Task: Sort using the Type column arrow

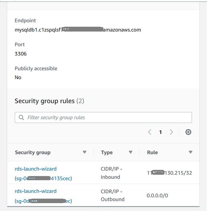Action: (x=130, y=152)
